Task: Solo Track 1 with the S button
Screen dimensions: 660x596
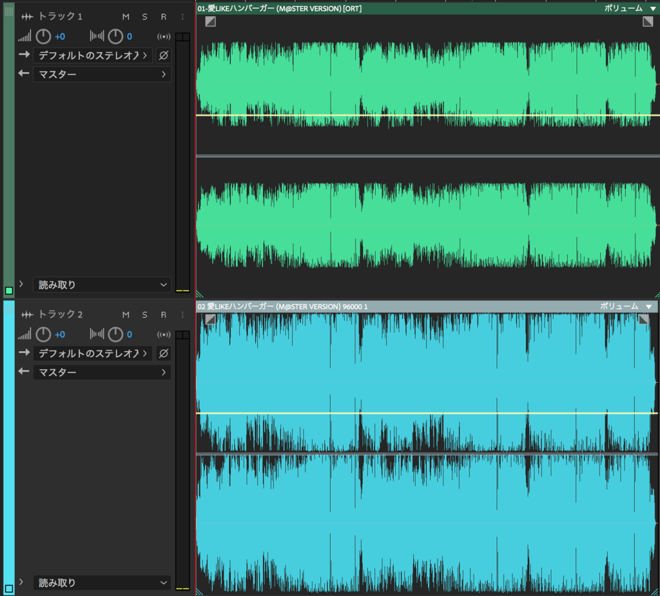Action: click(145, 17)
